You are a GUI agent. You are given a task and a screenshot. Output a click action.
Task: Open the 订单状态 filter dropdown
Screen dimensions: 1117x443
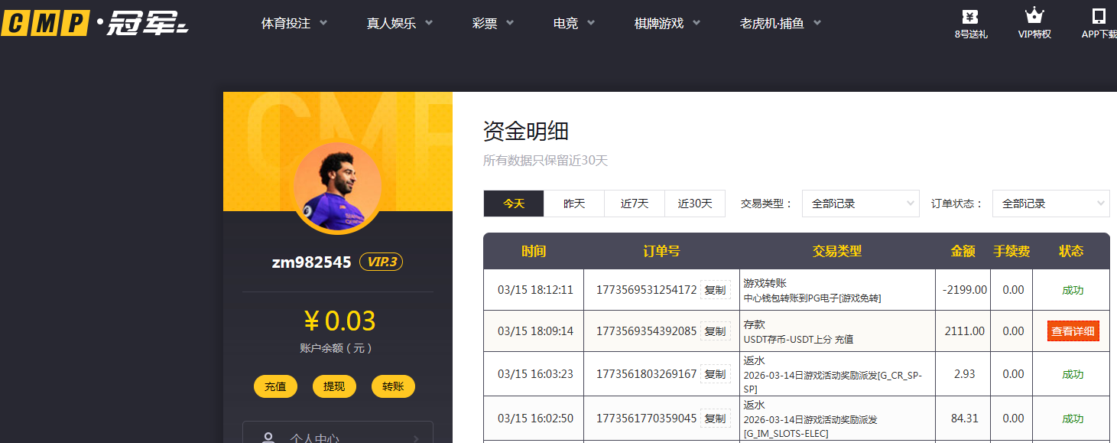click(1050, 203)
